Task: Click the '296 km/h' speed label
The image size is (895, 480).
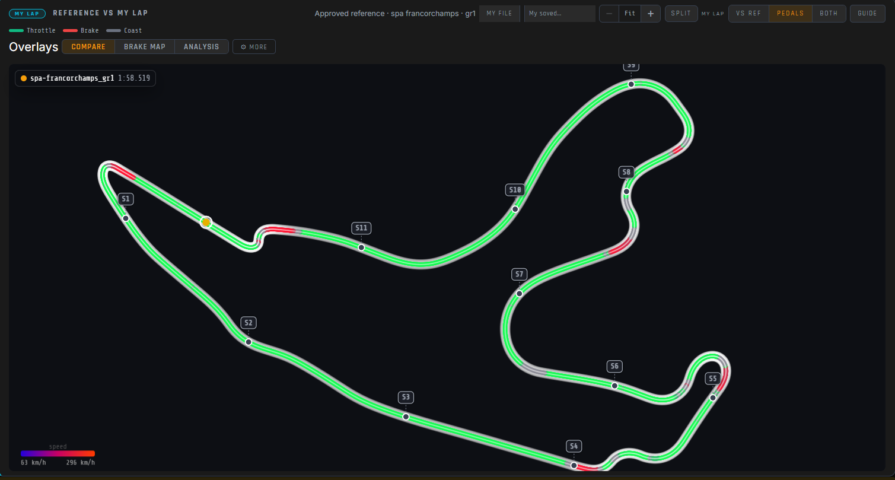Action: [81, 463]
